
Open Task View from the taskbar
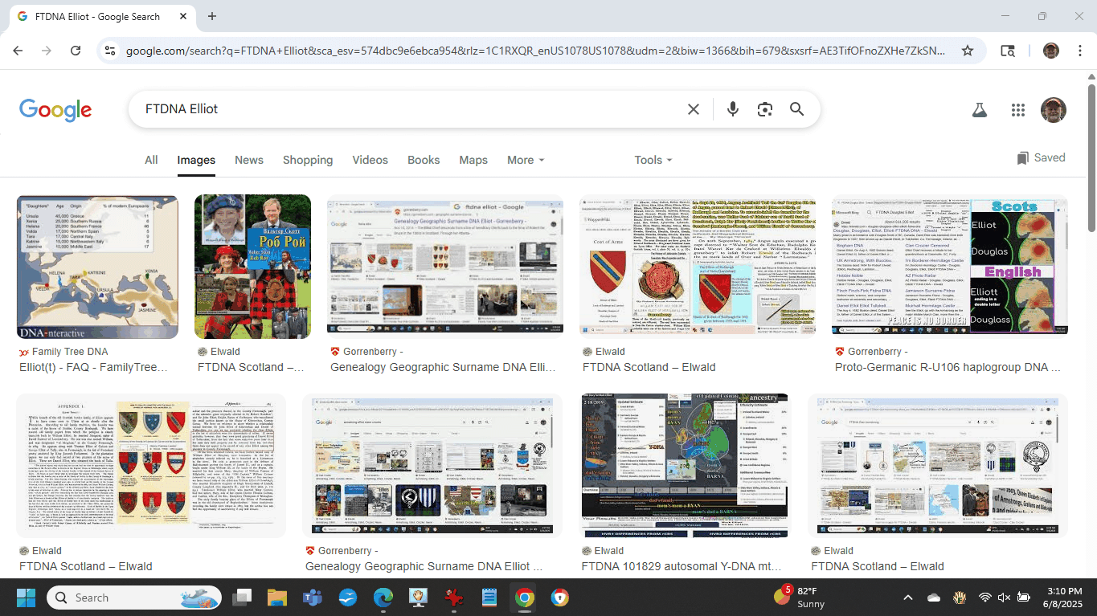point(242,598)
